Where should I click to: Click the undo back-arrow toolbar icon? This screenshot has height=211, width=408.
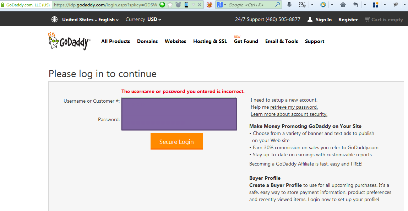[x=356, y=5]
